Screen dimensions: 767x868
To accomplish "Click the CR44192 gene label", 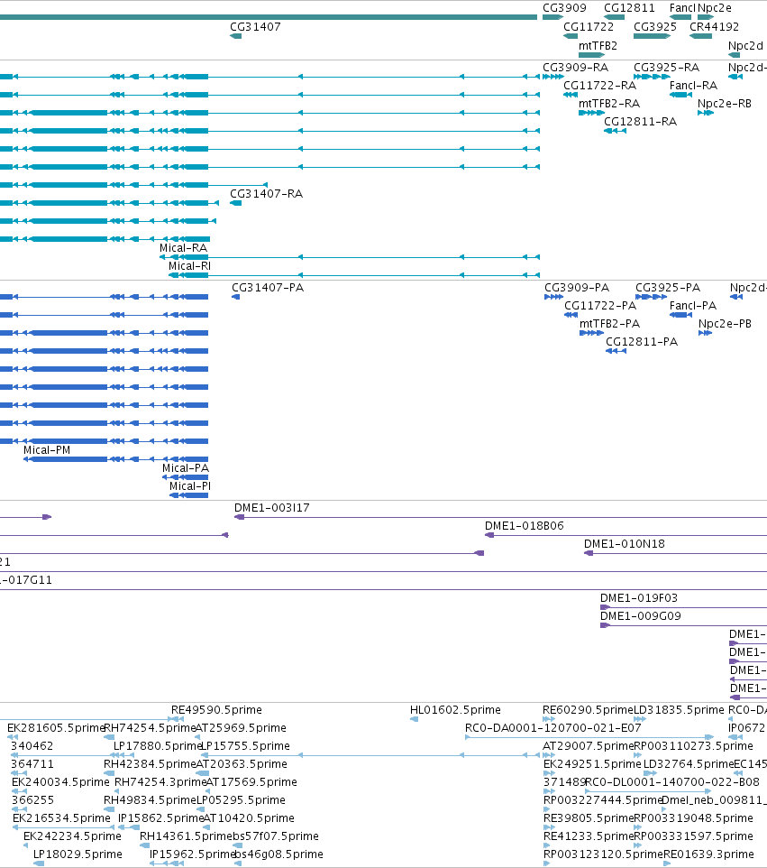I will 714,26.
